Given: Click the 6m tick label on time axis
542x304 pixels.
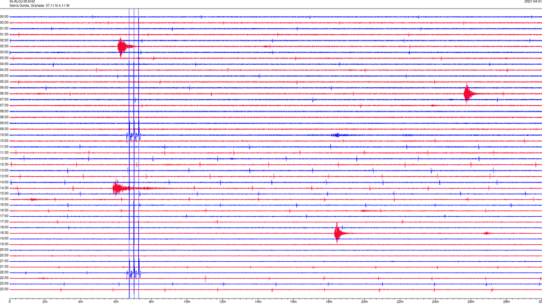Looking at the screenshot, I should point(116,302).
